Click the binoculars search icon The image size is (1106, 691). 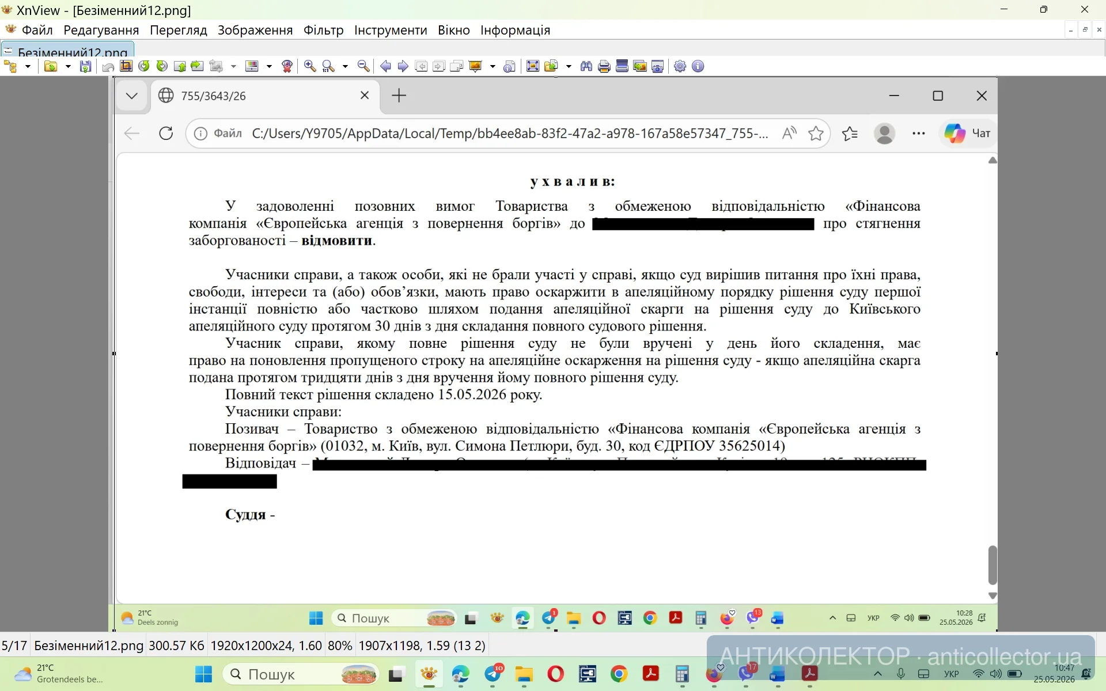point(586,66)
